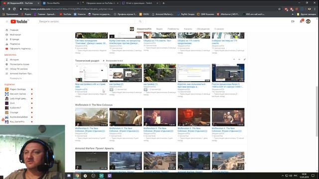Open channel Видео tab
Viewport: 319px width, 179px height.
[x=159, y=29]
